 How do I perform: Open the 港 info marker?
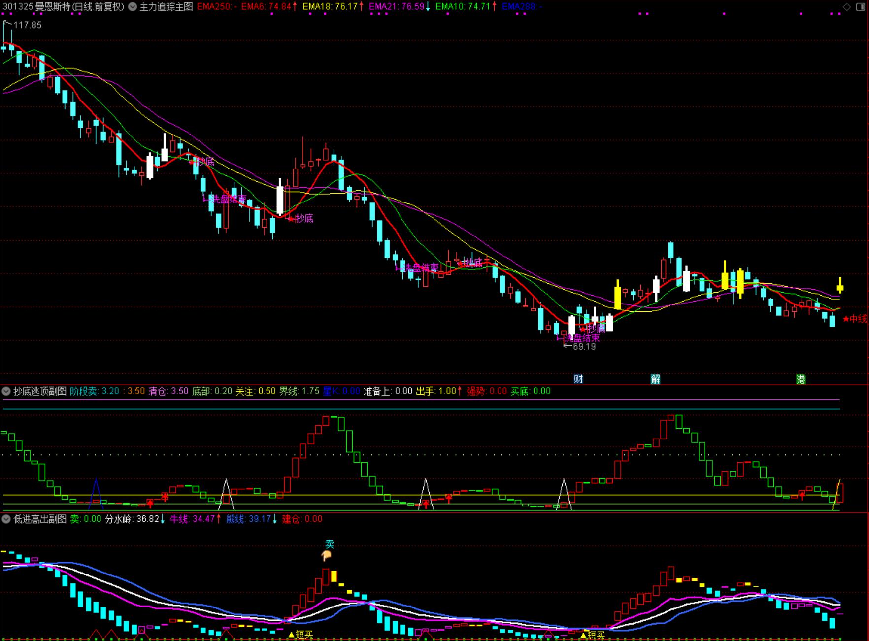[801, 379]
